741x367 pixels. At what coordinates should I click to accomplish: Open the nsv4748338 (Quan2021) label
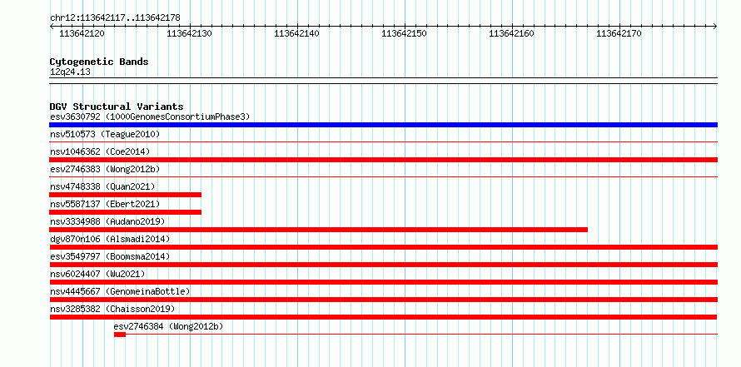coord(102,186)
